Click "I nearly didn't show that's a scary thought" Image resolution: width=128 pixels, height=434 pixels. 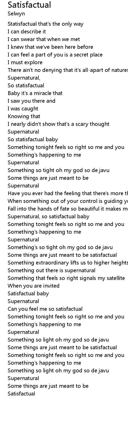[x=59, y=124]
